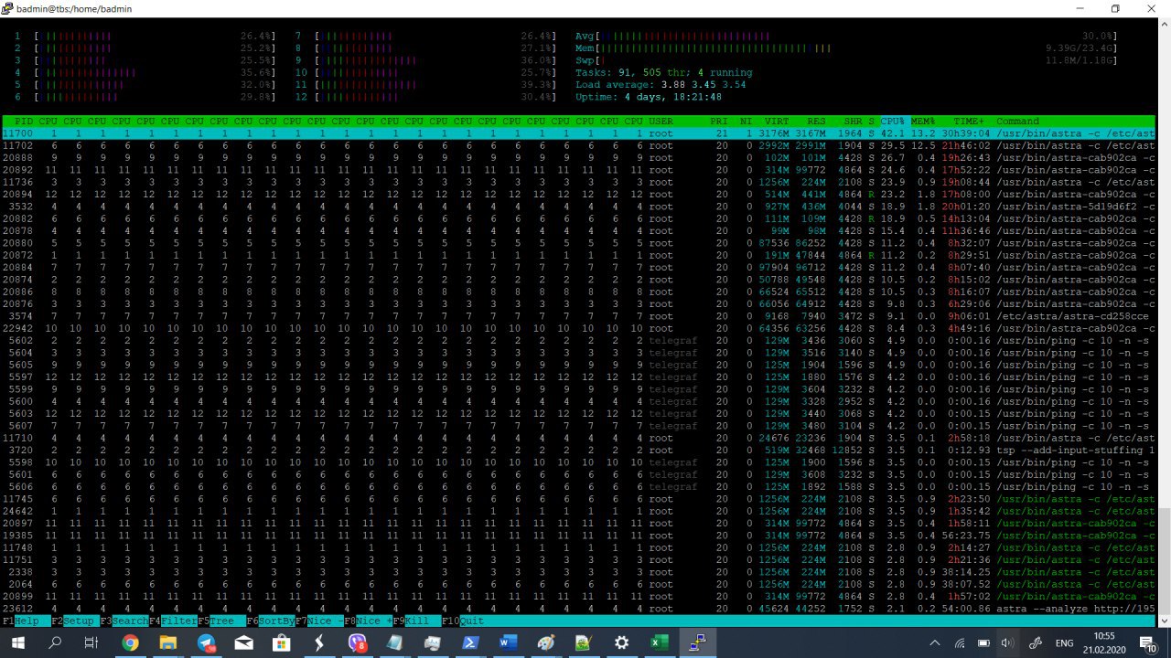This screenshot has height=658, width=1171.
Task: Select the astra --analyze process PID 23612
Action: (x=578, y=609)
